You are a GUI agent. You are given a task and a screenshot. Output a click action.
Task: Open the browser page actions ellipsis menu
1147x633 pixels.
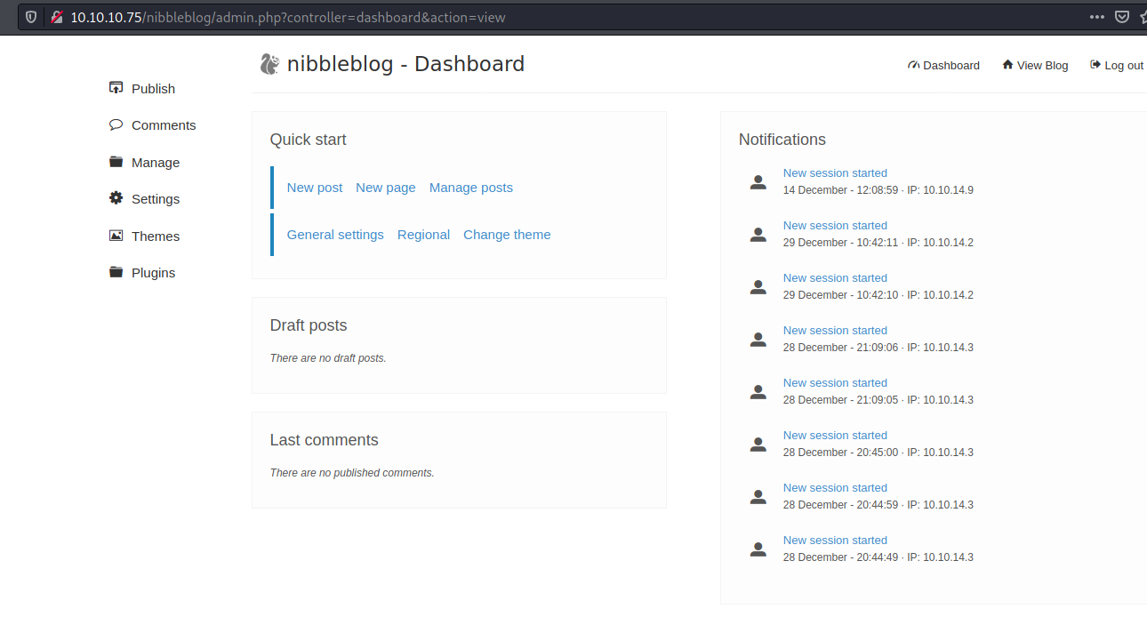point(1097,17)
